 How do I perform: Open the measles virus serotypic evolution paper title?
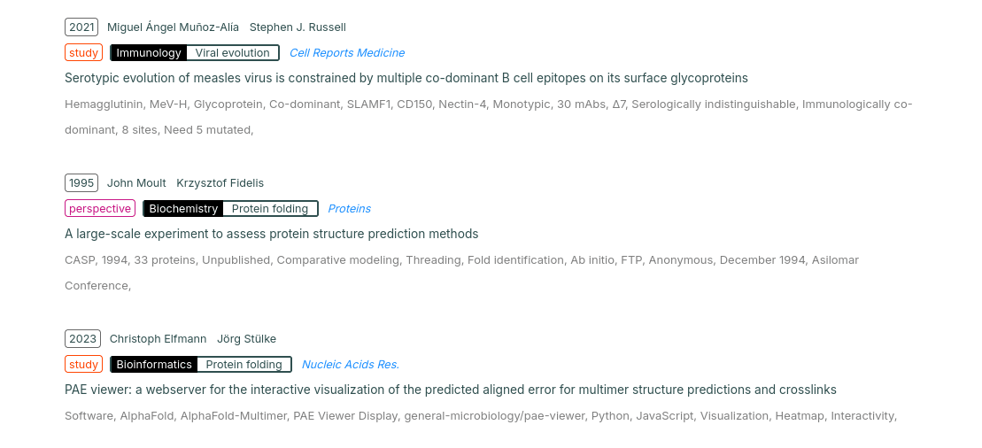coord(406,78)
